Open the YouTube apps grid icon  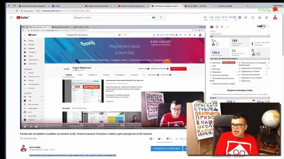click(x=252, y=18)
